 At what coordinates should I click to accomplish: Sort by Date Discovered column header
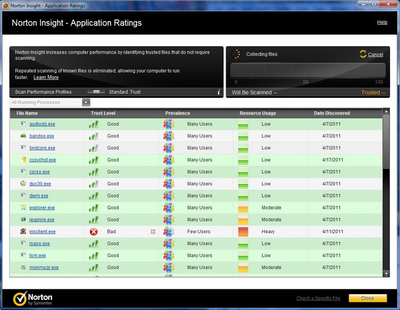[332, 113]
